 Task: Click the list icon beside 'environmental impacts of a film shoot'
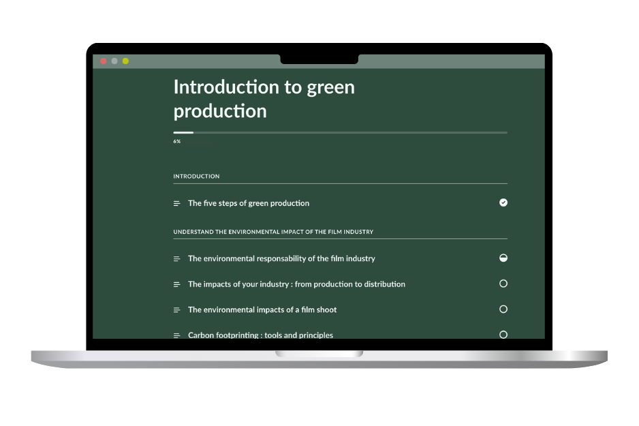(176, 310)
